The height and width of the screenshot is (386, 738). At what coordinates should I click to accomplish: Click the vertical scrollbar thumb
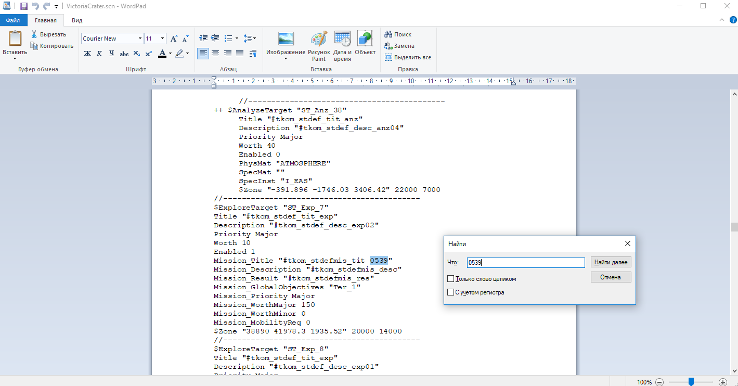(x=734, y=227)
